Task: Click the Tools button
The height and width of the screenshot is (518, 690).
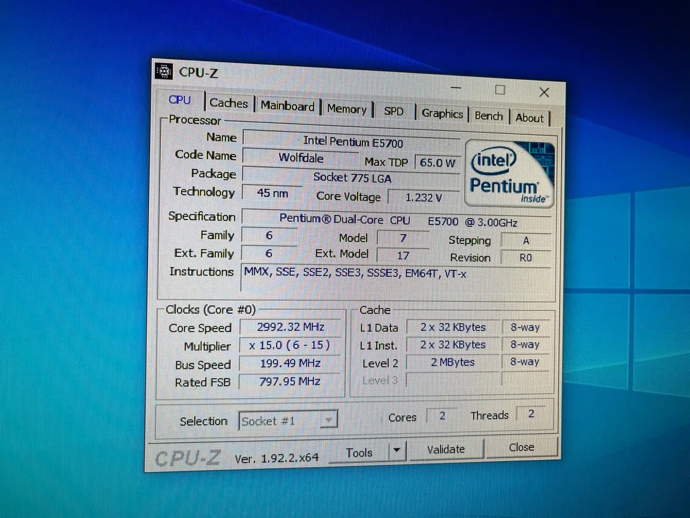Action: (359, 452)
